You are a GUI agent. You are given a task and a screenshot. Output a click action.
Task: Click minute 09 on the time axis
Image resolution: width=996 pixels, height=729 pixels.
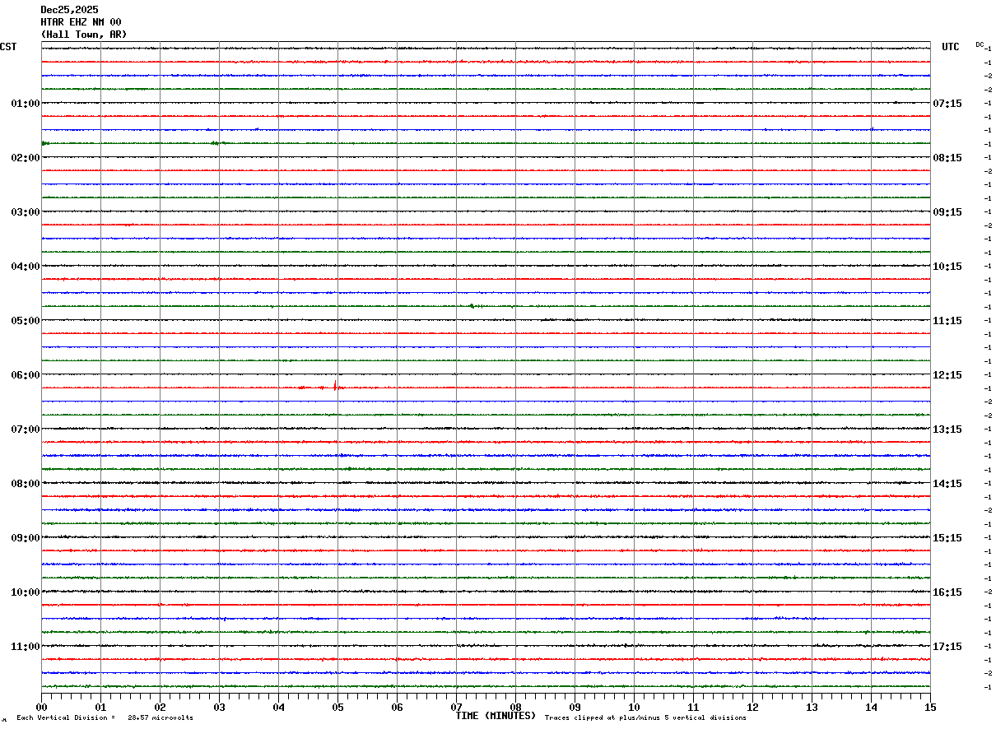point(575,707)
